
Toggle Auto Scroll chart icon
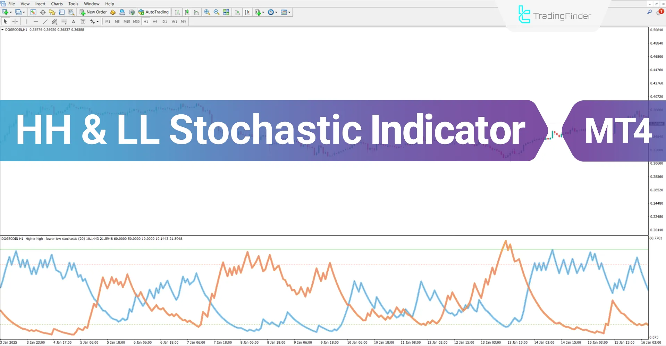237,12
